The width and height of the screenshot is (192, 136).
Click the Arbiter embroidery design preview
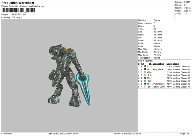pos(69,75)
